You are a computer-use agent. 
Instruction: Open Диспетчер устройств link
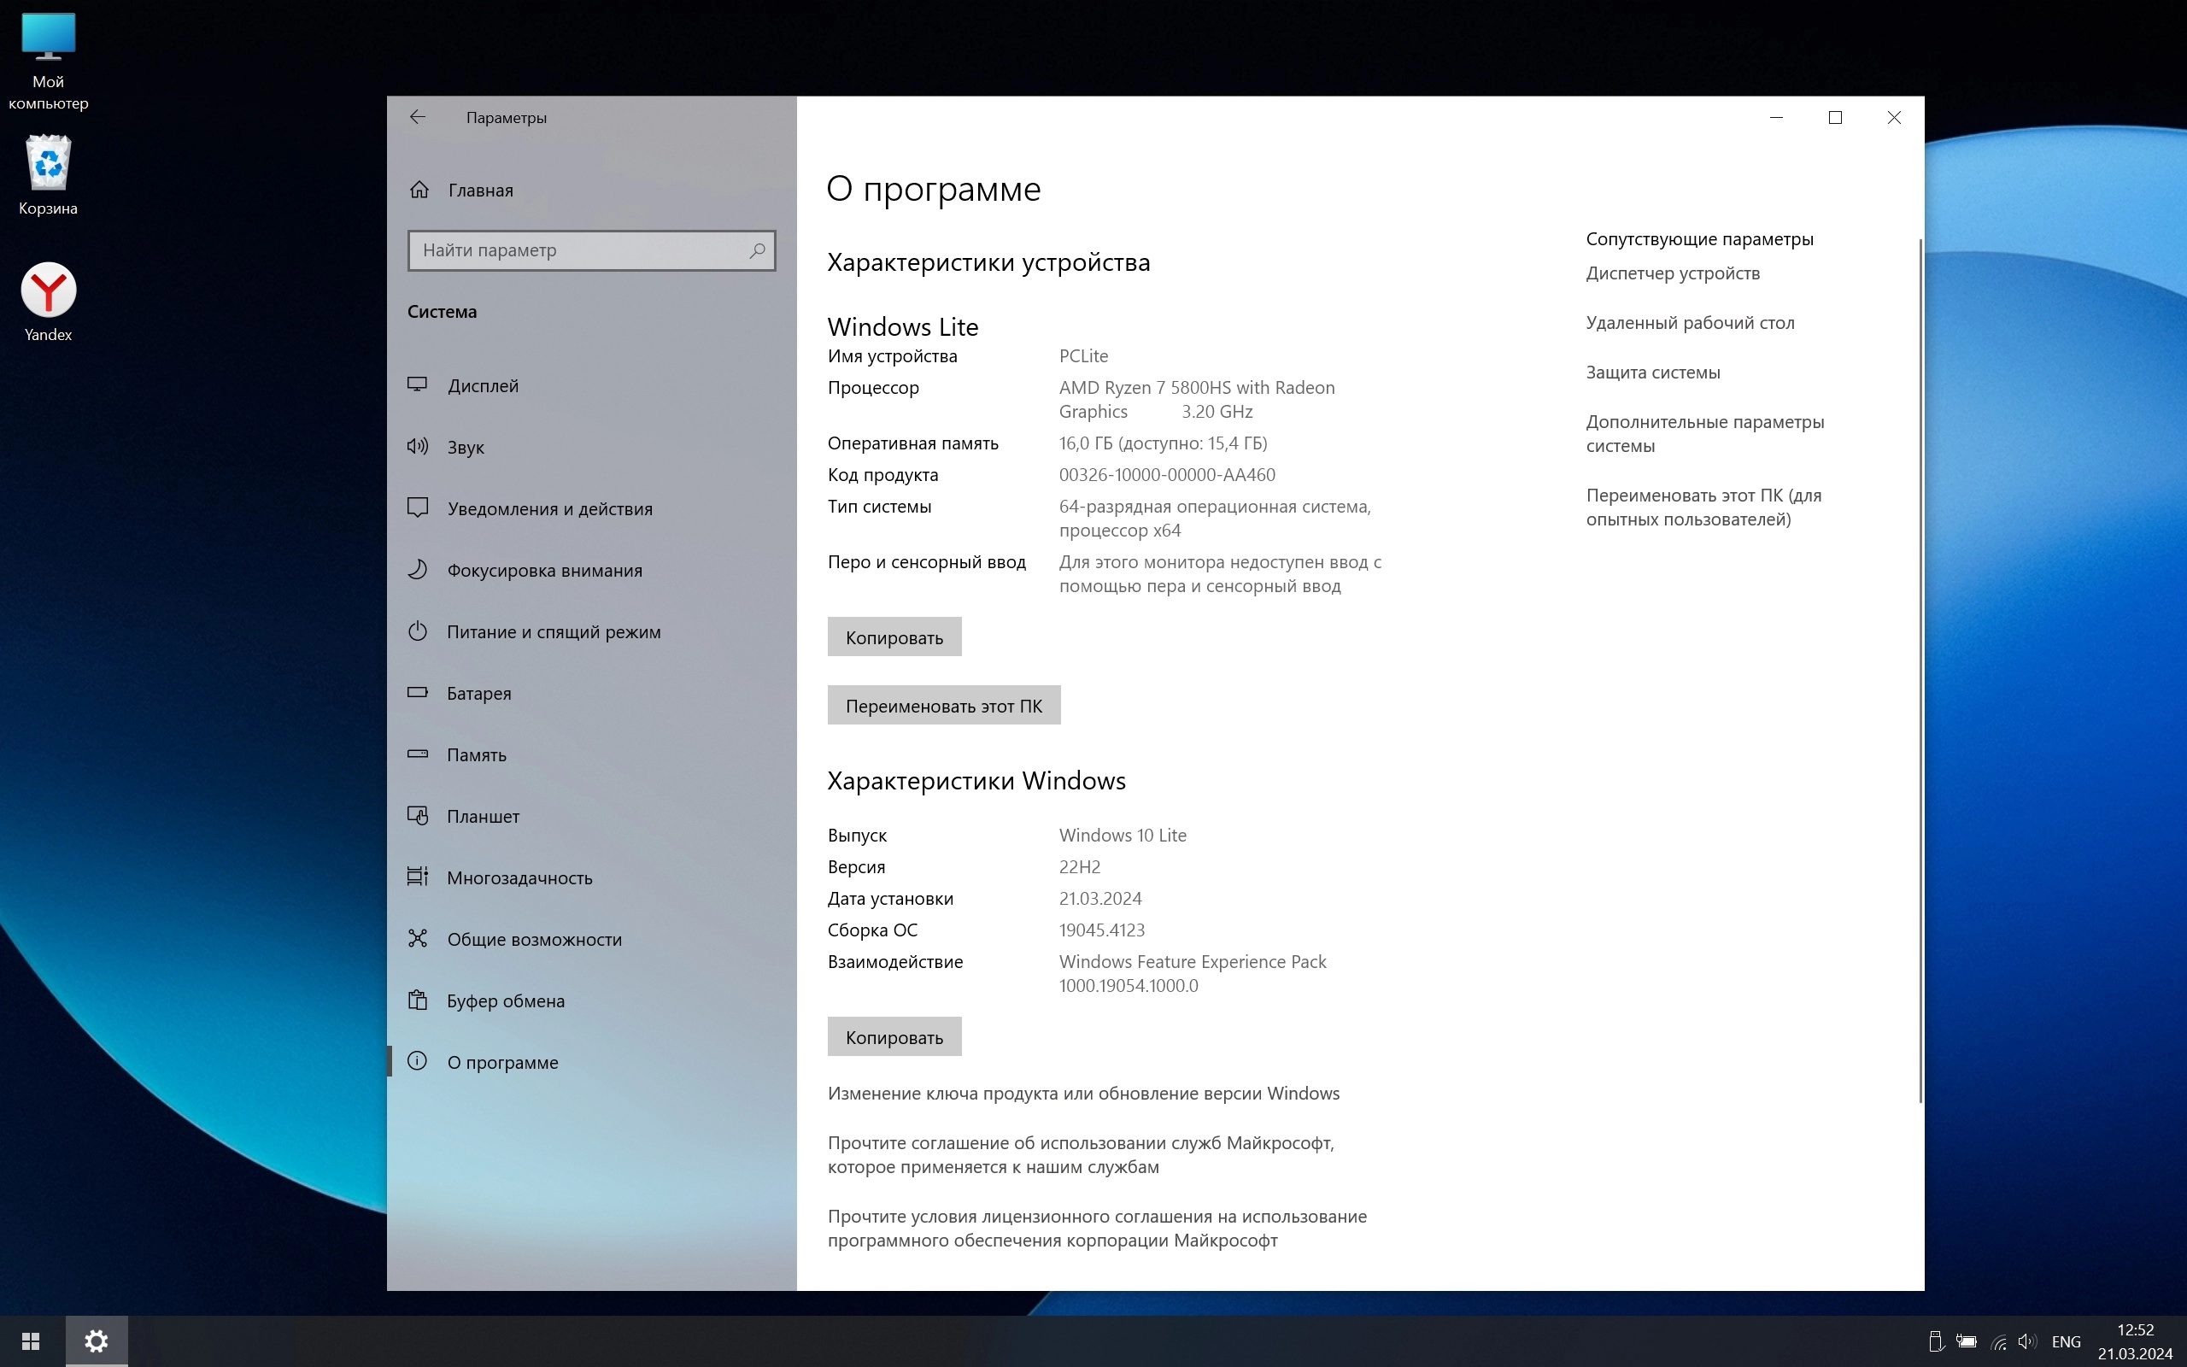click(1672, 273)
